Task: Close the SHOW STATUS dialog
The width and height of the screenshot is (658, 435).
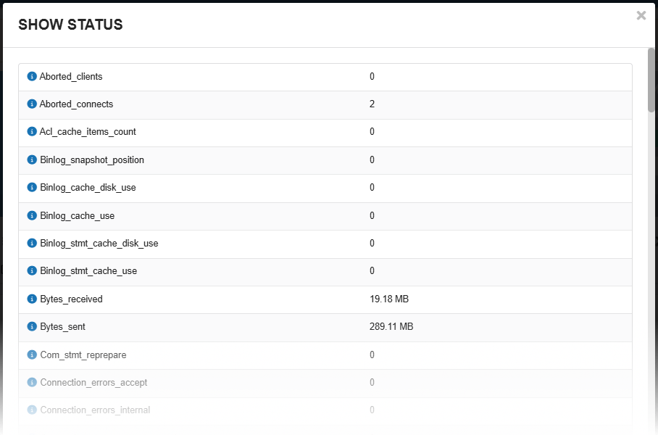Action: tap(641, 15)
